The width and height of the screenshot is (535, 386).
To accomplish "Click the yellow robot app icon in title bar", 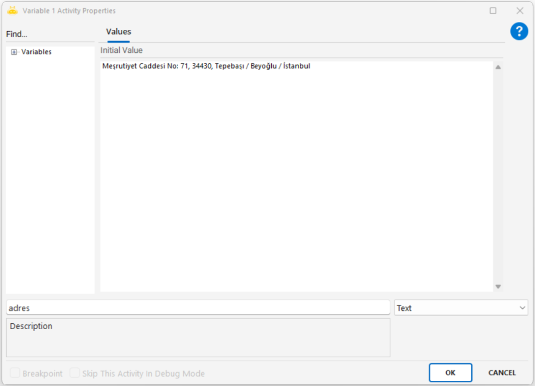I will (13, 10).
